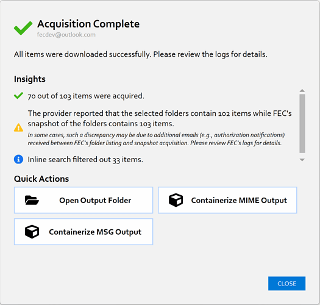Click the green checkmark beside items acquired
Screen dimensions: 320x305
tap(18, 96)
